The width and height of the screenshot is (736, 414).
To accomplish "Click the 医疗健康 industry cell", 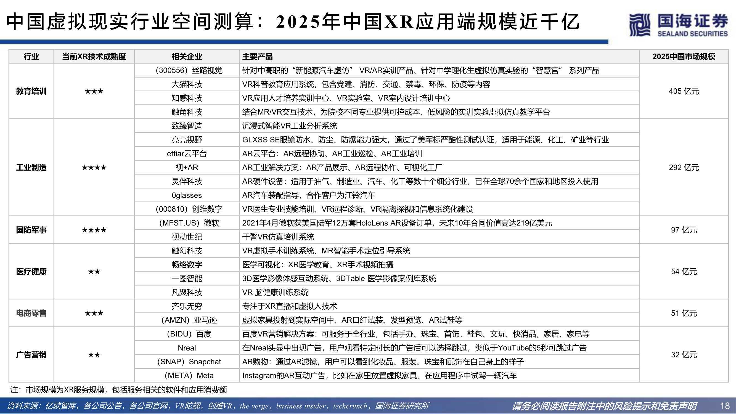I will pyautogui.click(x=31, y=271).
